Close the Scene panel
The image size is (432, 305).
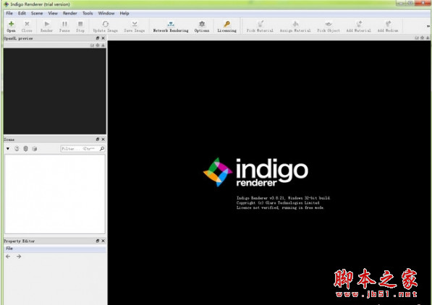click(103, 139)
